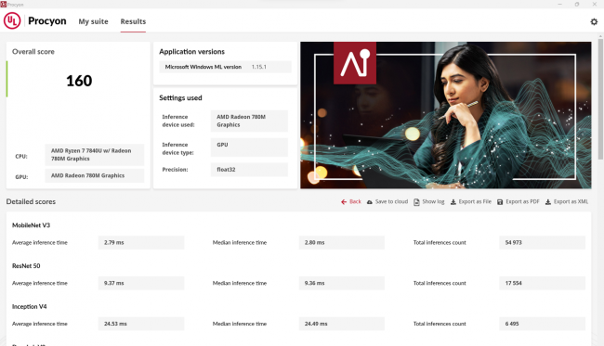This screenshot has width=604, height=346.
Task: Click the UL logo icon
Action: (x=12, y=20)
